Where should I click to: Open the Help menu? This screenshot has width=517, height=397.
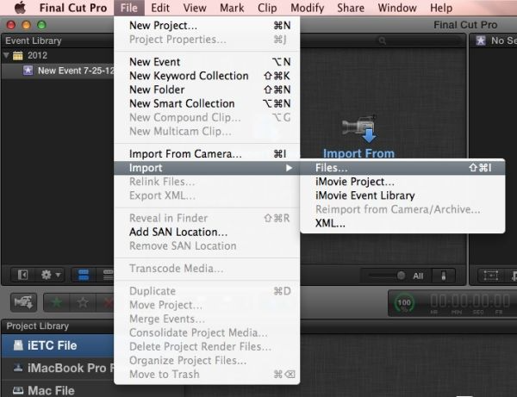click(441, 8)
